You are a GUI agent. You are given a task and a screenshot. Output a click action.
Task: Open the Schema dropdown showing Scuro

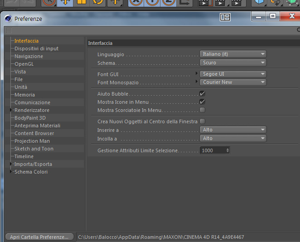click(x=233, y=63)
